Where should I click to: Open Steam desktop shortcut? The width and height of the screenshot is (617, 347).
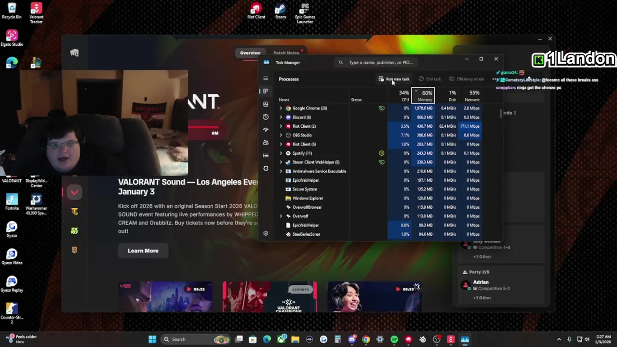tap(281, 11)
